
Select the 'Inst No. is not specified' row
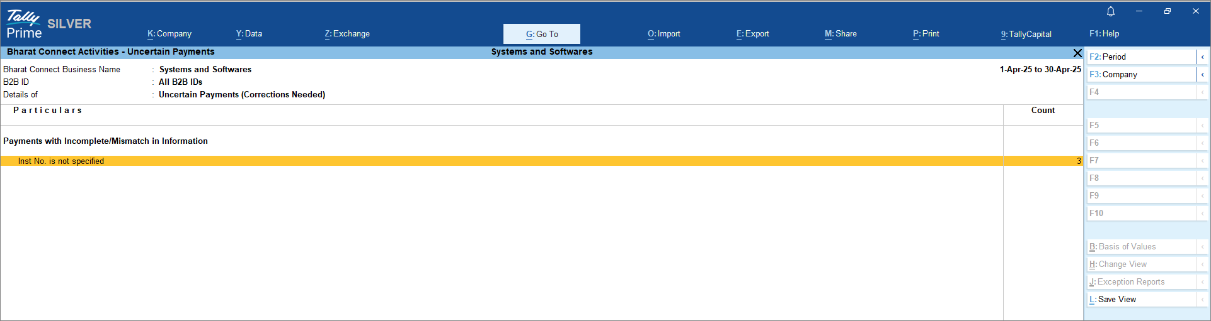tap(61, 161)
